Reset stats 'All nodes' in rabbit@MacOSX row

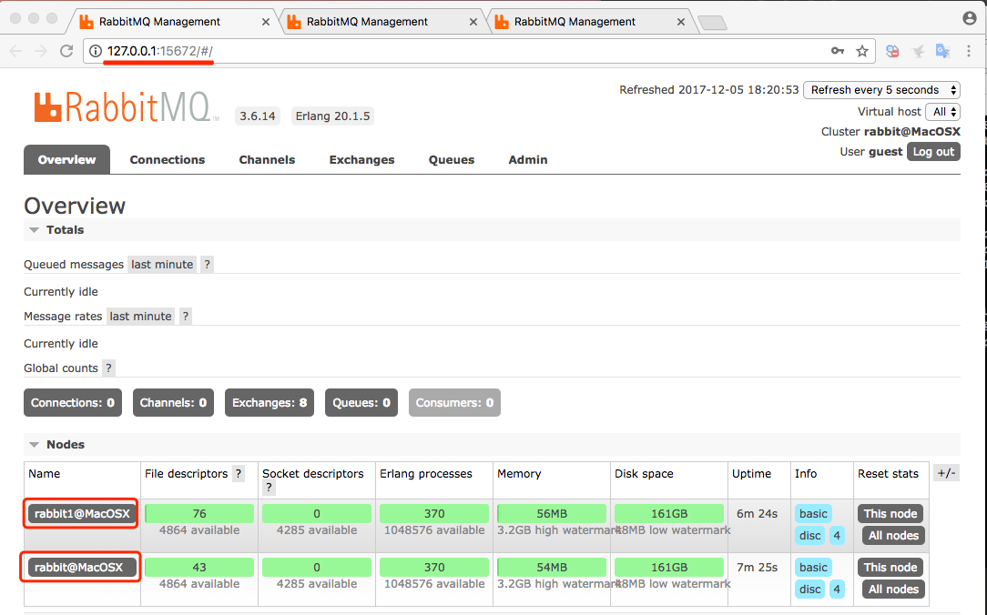click(x=893, y=590)
